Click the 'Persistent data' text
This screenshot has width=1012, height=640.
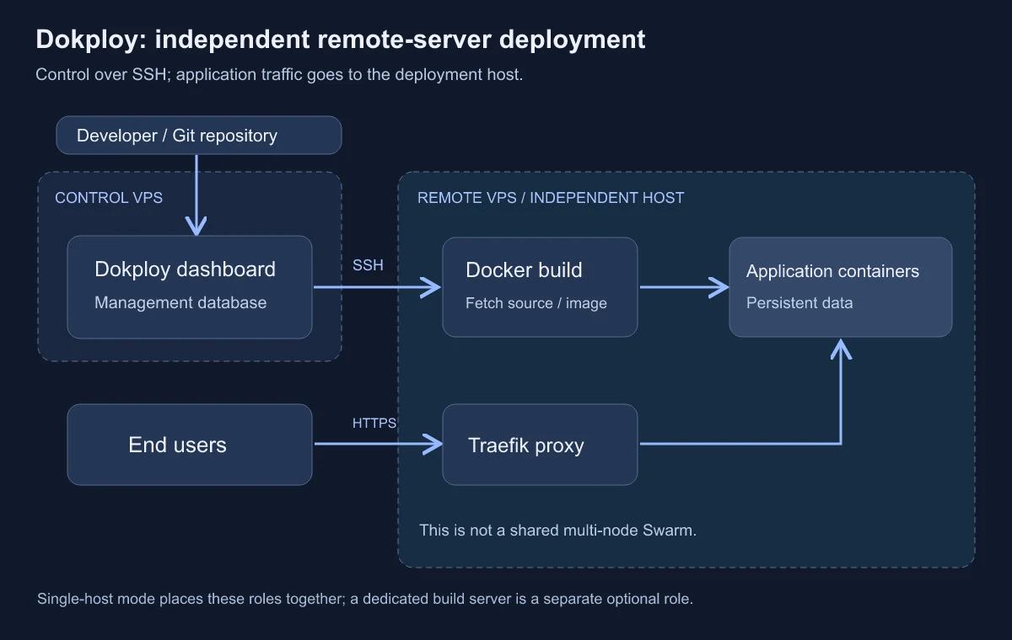[x=799, y=303]
